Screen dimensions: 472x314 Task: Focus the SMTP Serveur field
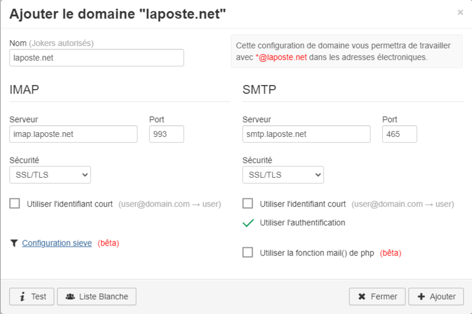point(306,134)
